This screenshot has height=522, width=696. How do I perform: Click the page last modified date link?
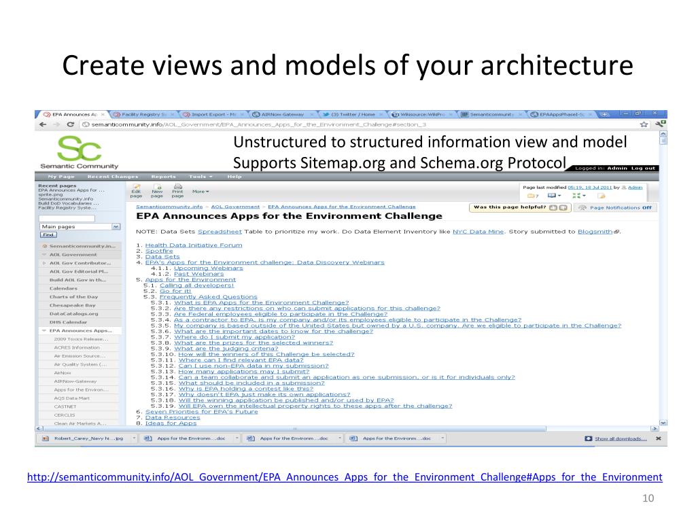[x=589, y=188]
